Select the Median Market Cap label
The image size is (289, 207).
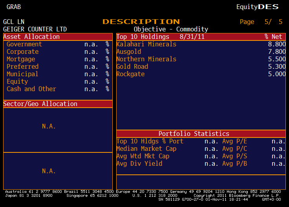pyautogui.click(x=146, y=148)
